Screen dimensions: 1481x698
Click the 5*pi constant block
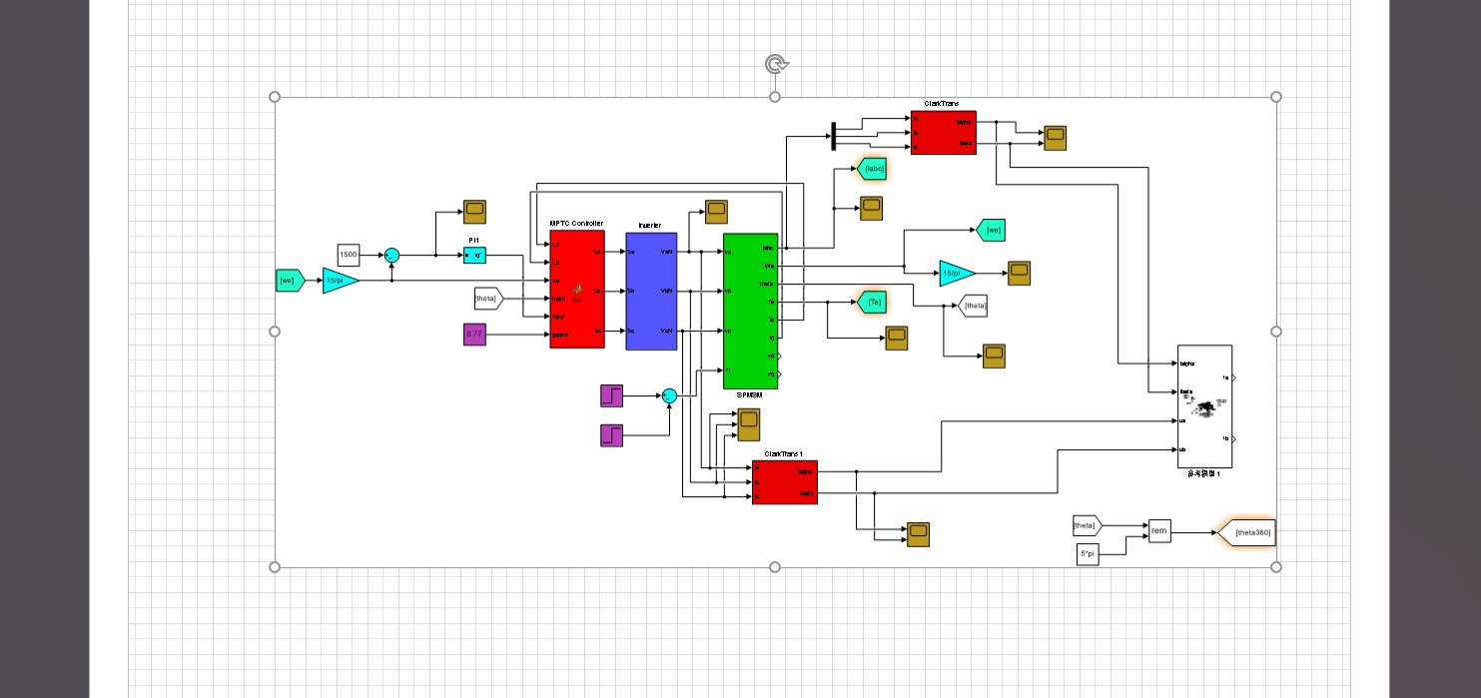pyautogui.click(x=1086, y=553)
